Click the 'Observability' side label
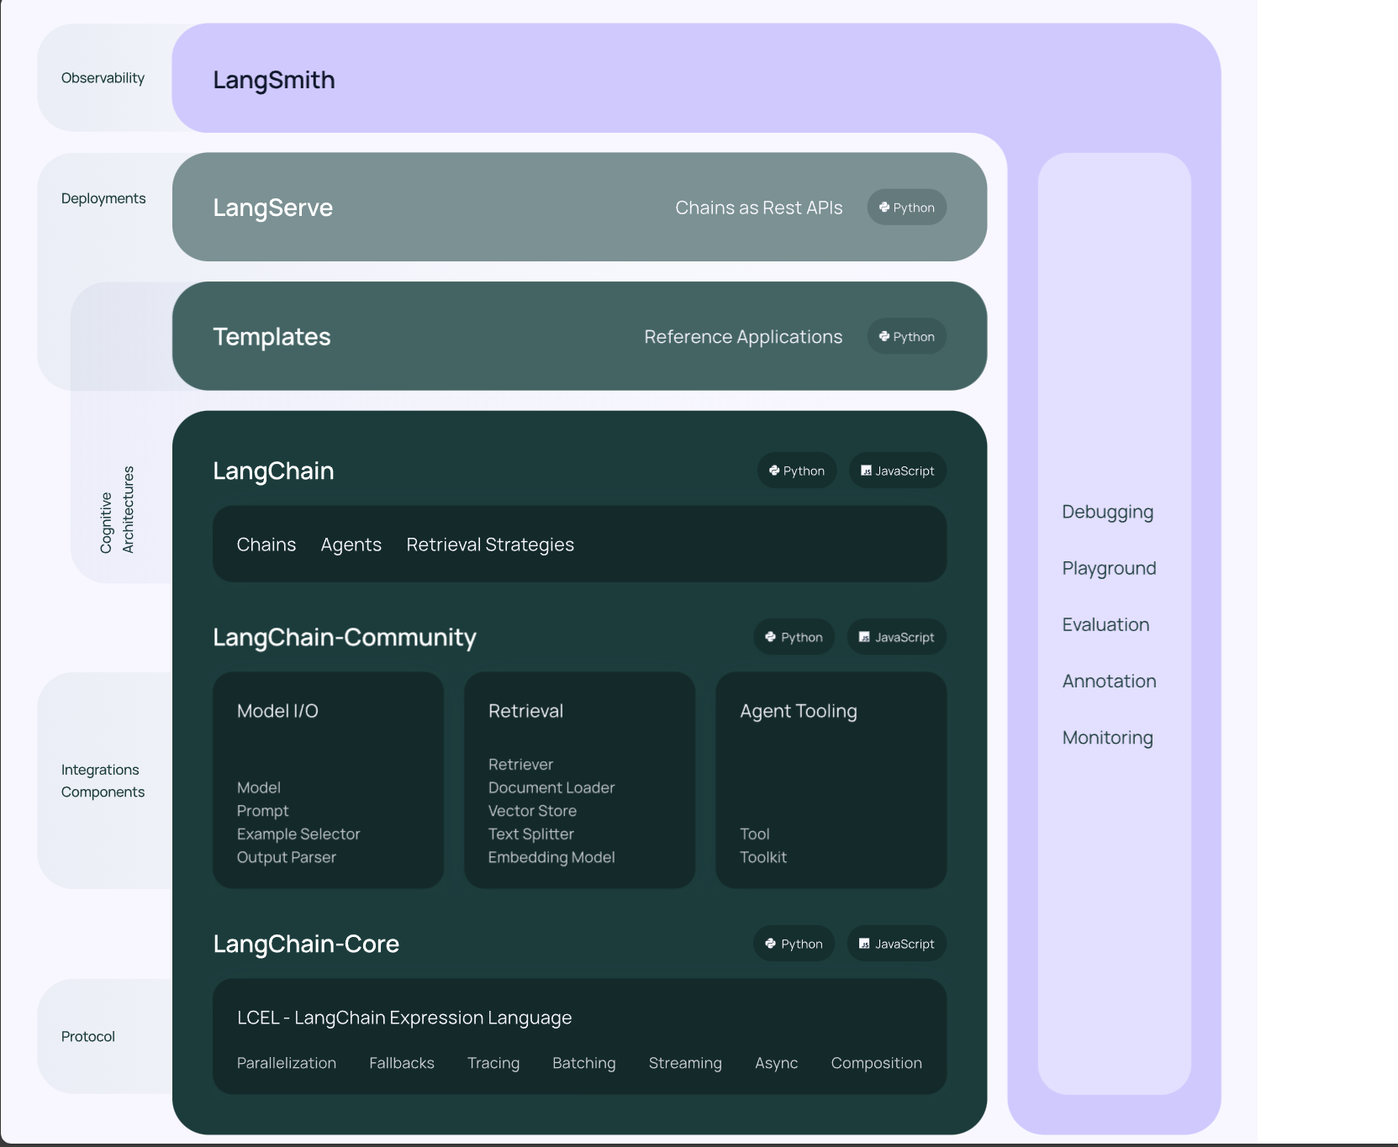The image size is (1398, 1147). tap(103, 78)
